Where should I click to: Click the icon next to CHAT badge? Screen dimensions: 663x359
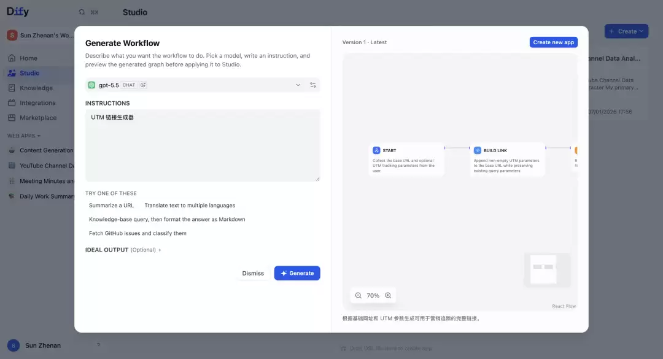tap(143, 85)
